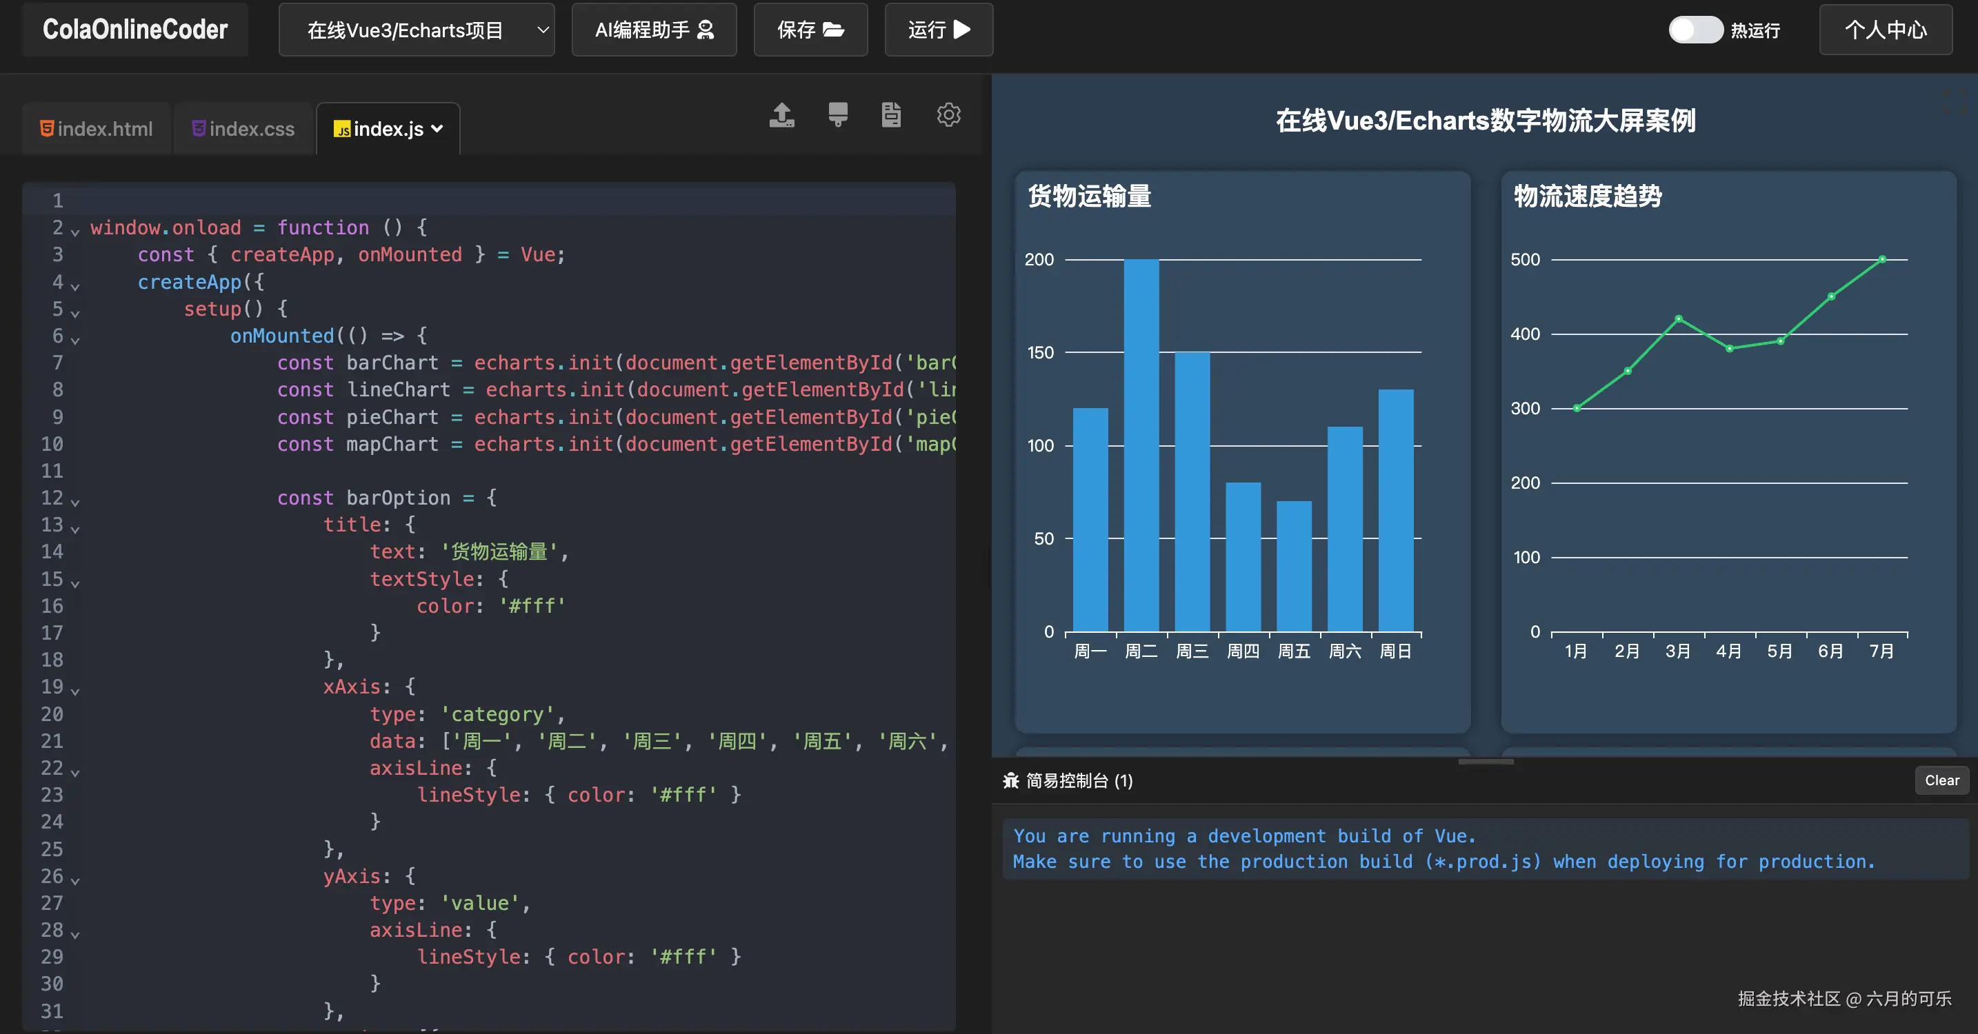Toggle the 热运行 hot-run switch

(1695, 30)
